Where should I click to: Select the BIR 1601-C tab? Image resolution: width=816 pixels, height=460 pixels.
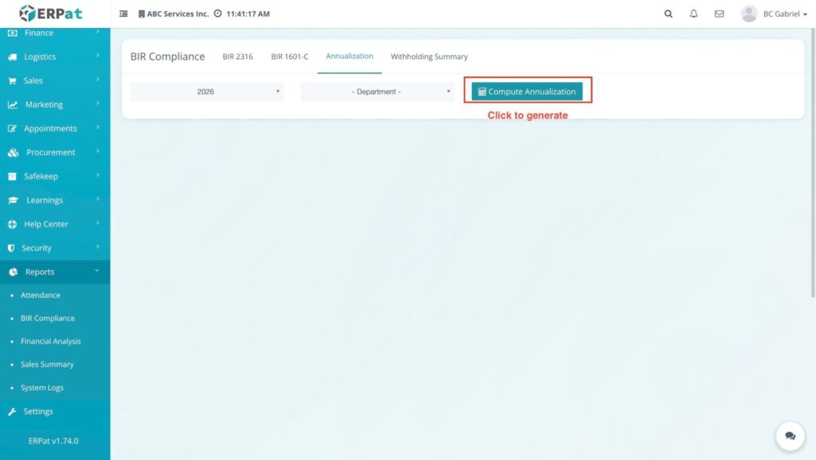(289, 57)
